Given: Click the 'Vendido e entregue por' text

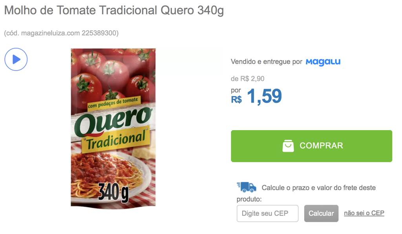Looking at the screenshot, I should click(x=267, y=62).
